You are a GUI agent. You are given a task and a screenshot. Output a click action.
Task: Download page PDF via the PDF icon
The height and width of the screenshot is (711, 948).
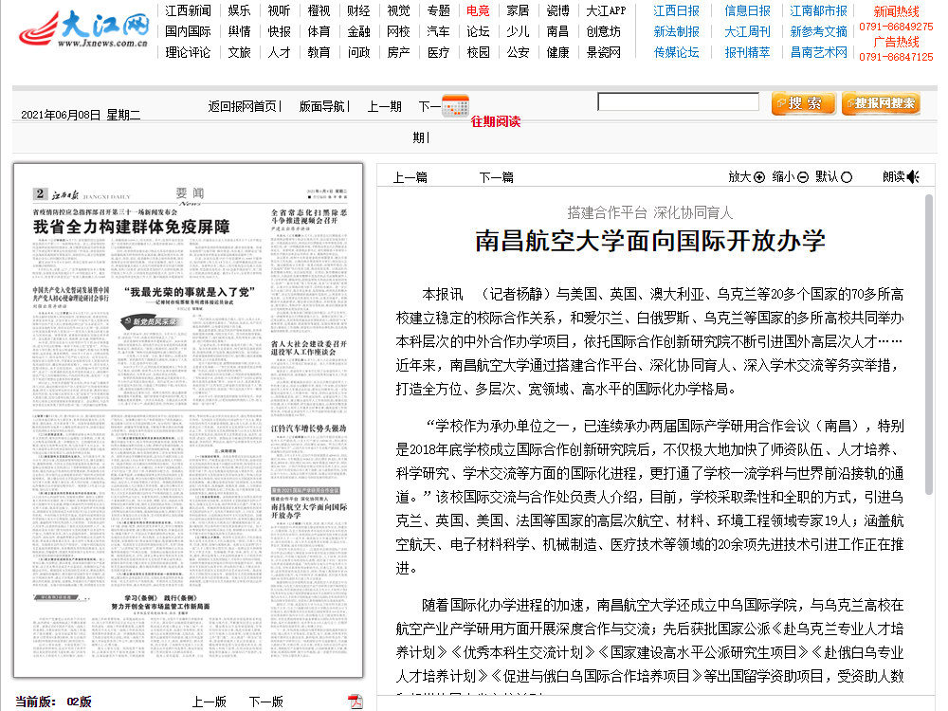point(355,702)
